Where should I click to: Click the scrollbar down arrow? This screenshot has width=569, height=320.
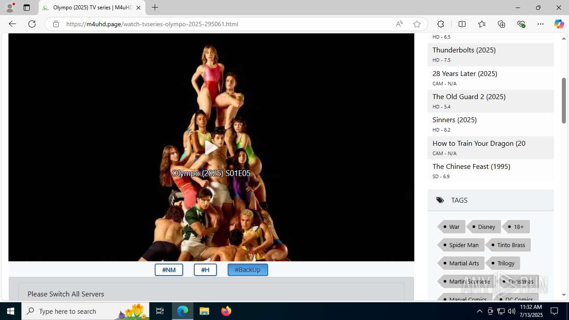point(564,295)
